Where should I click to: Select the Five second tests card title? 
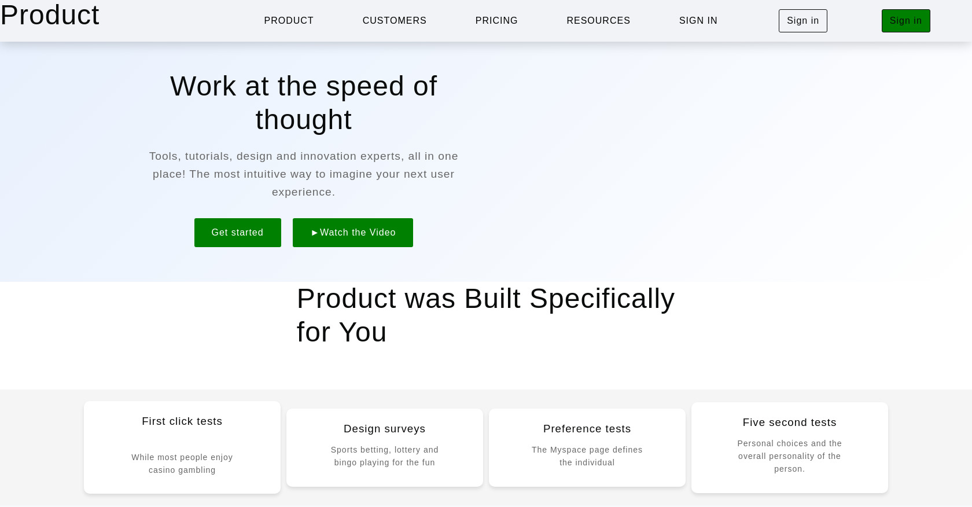tap(789, 422)
